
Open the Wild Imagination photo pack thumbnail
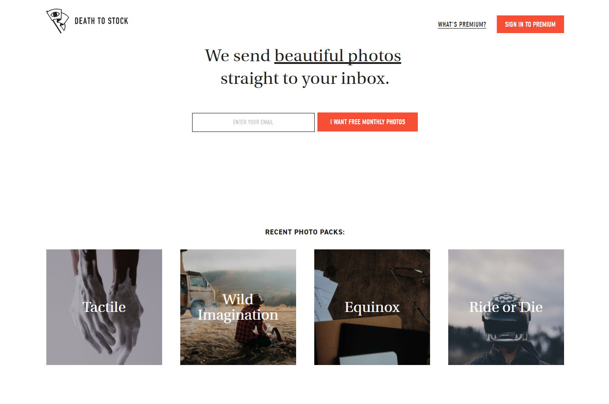tap(238, 307)
